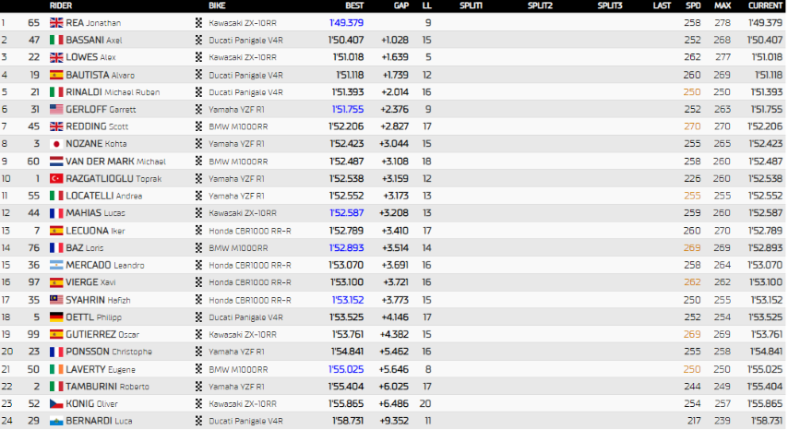
Task: Click the Irish flag beside LAVERTY Eugene
Action: [x=56, y=369]
